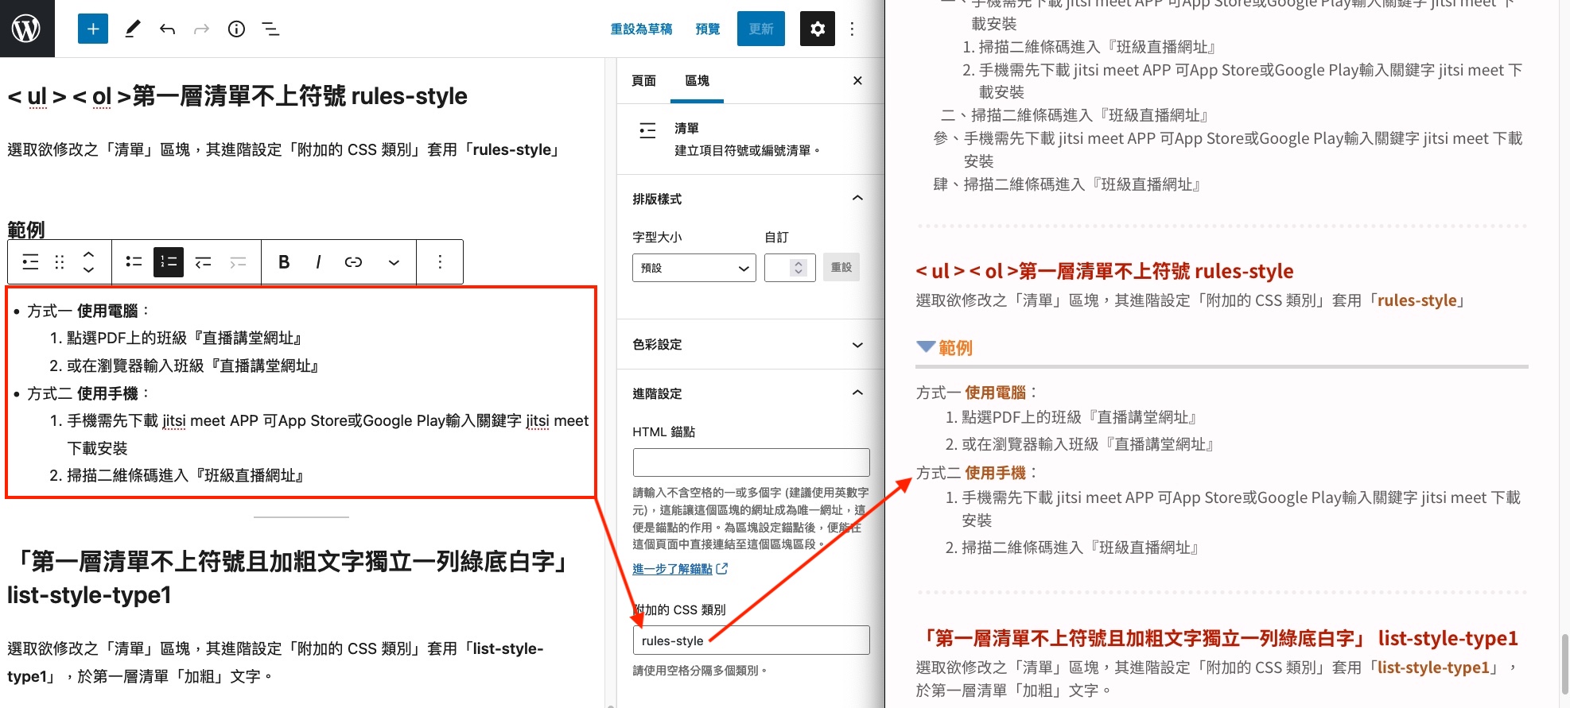The height and width of the screenshot is (708, 1570).
Task: Open the 字型大小 preset dropdown
Action: tap(694, 268)
